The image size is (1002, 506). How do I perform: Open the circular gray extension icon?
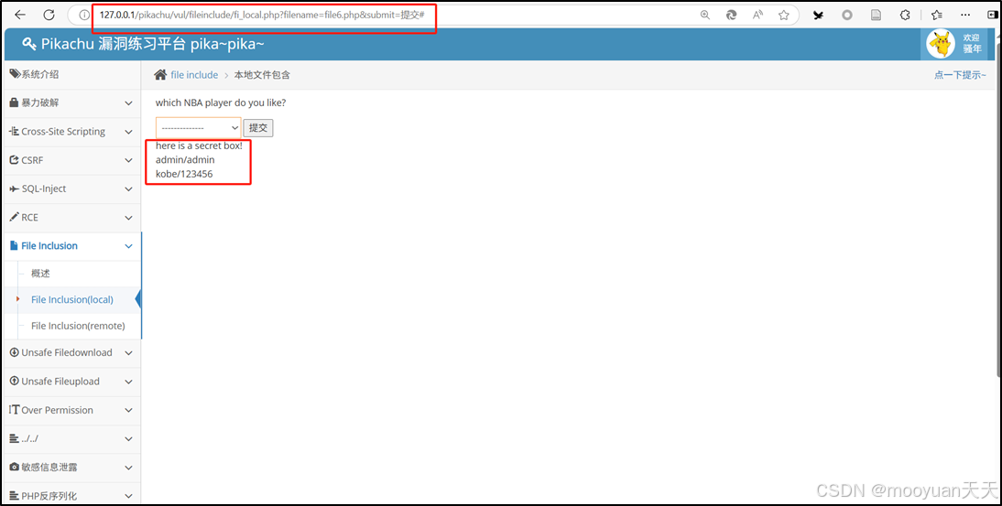[846, 15]
